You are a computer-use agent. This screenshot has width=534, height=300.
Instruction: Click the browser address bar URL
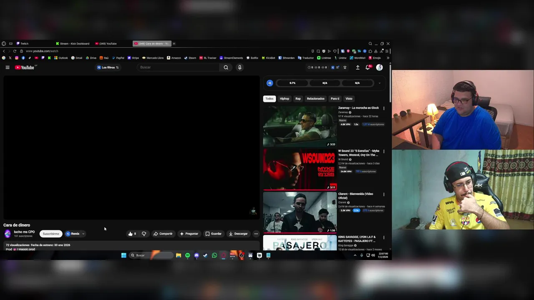pos(42,51)
